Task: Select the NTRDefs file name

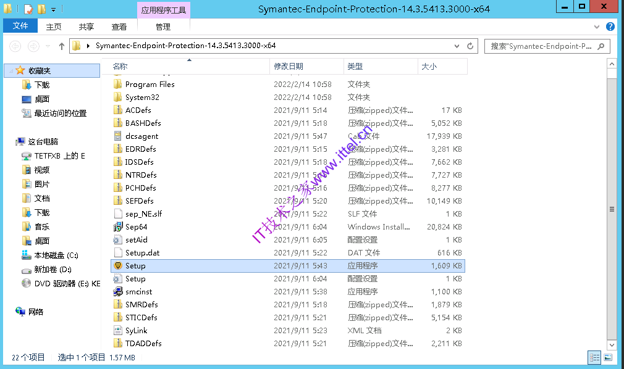Action: coord(141,175)
